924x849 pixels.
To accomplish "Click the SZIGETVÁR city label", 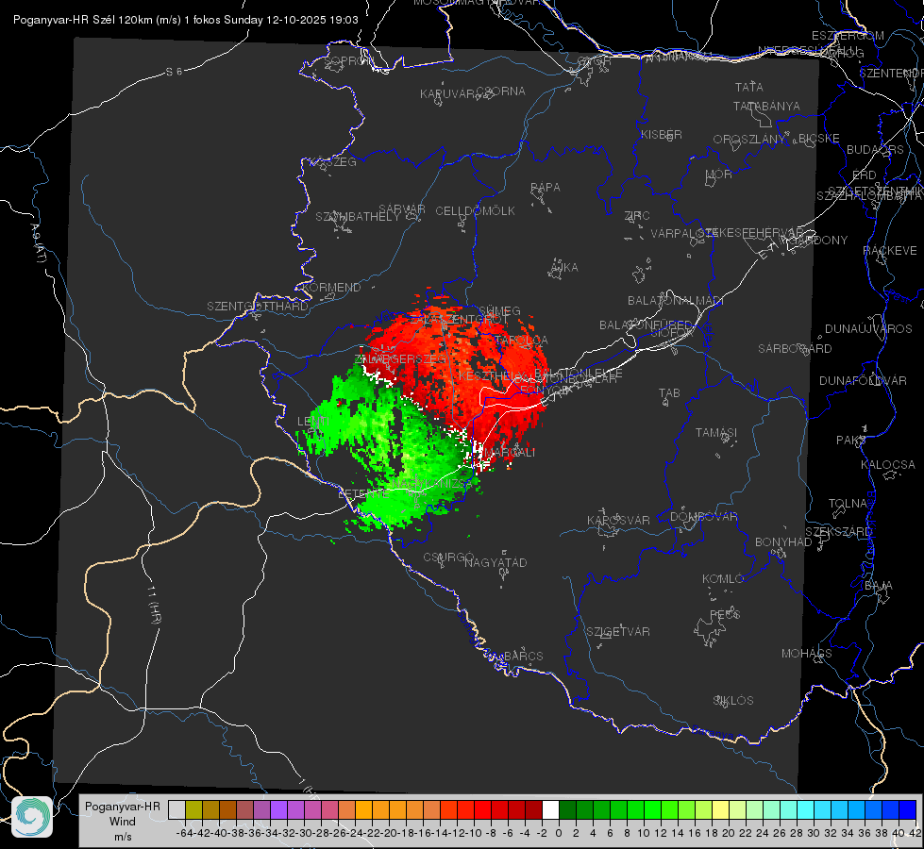I will tap(618, 632).
